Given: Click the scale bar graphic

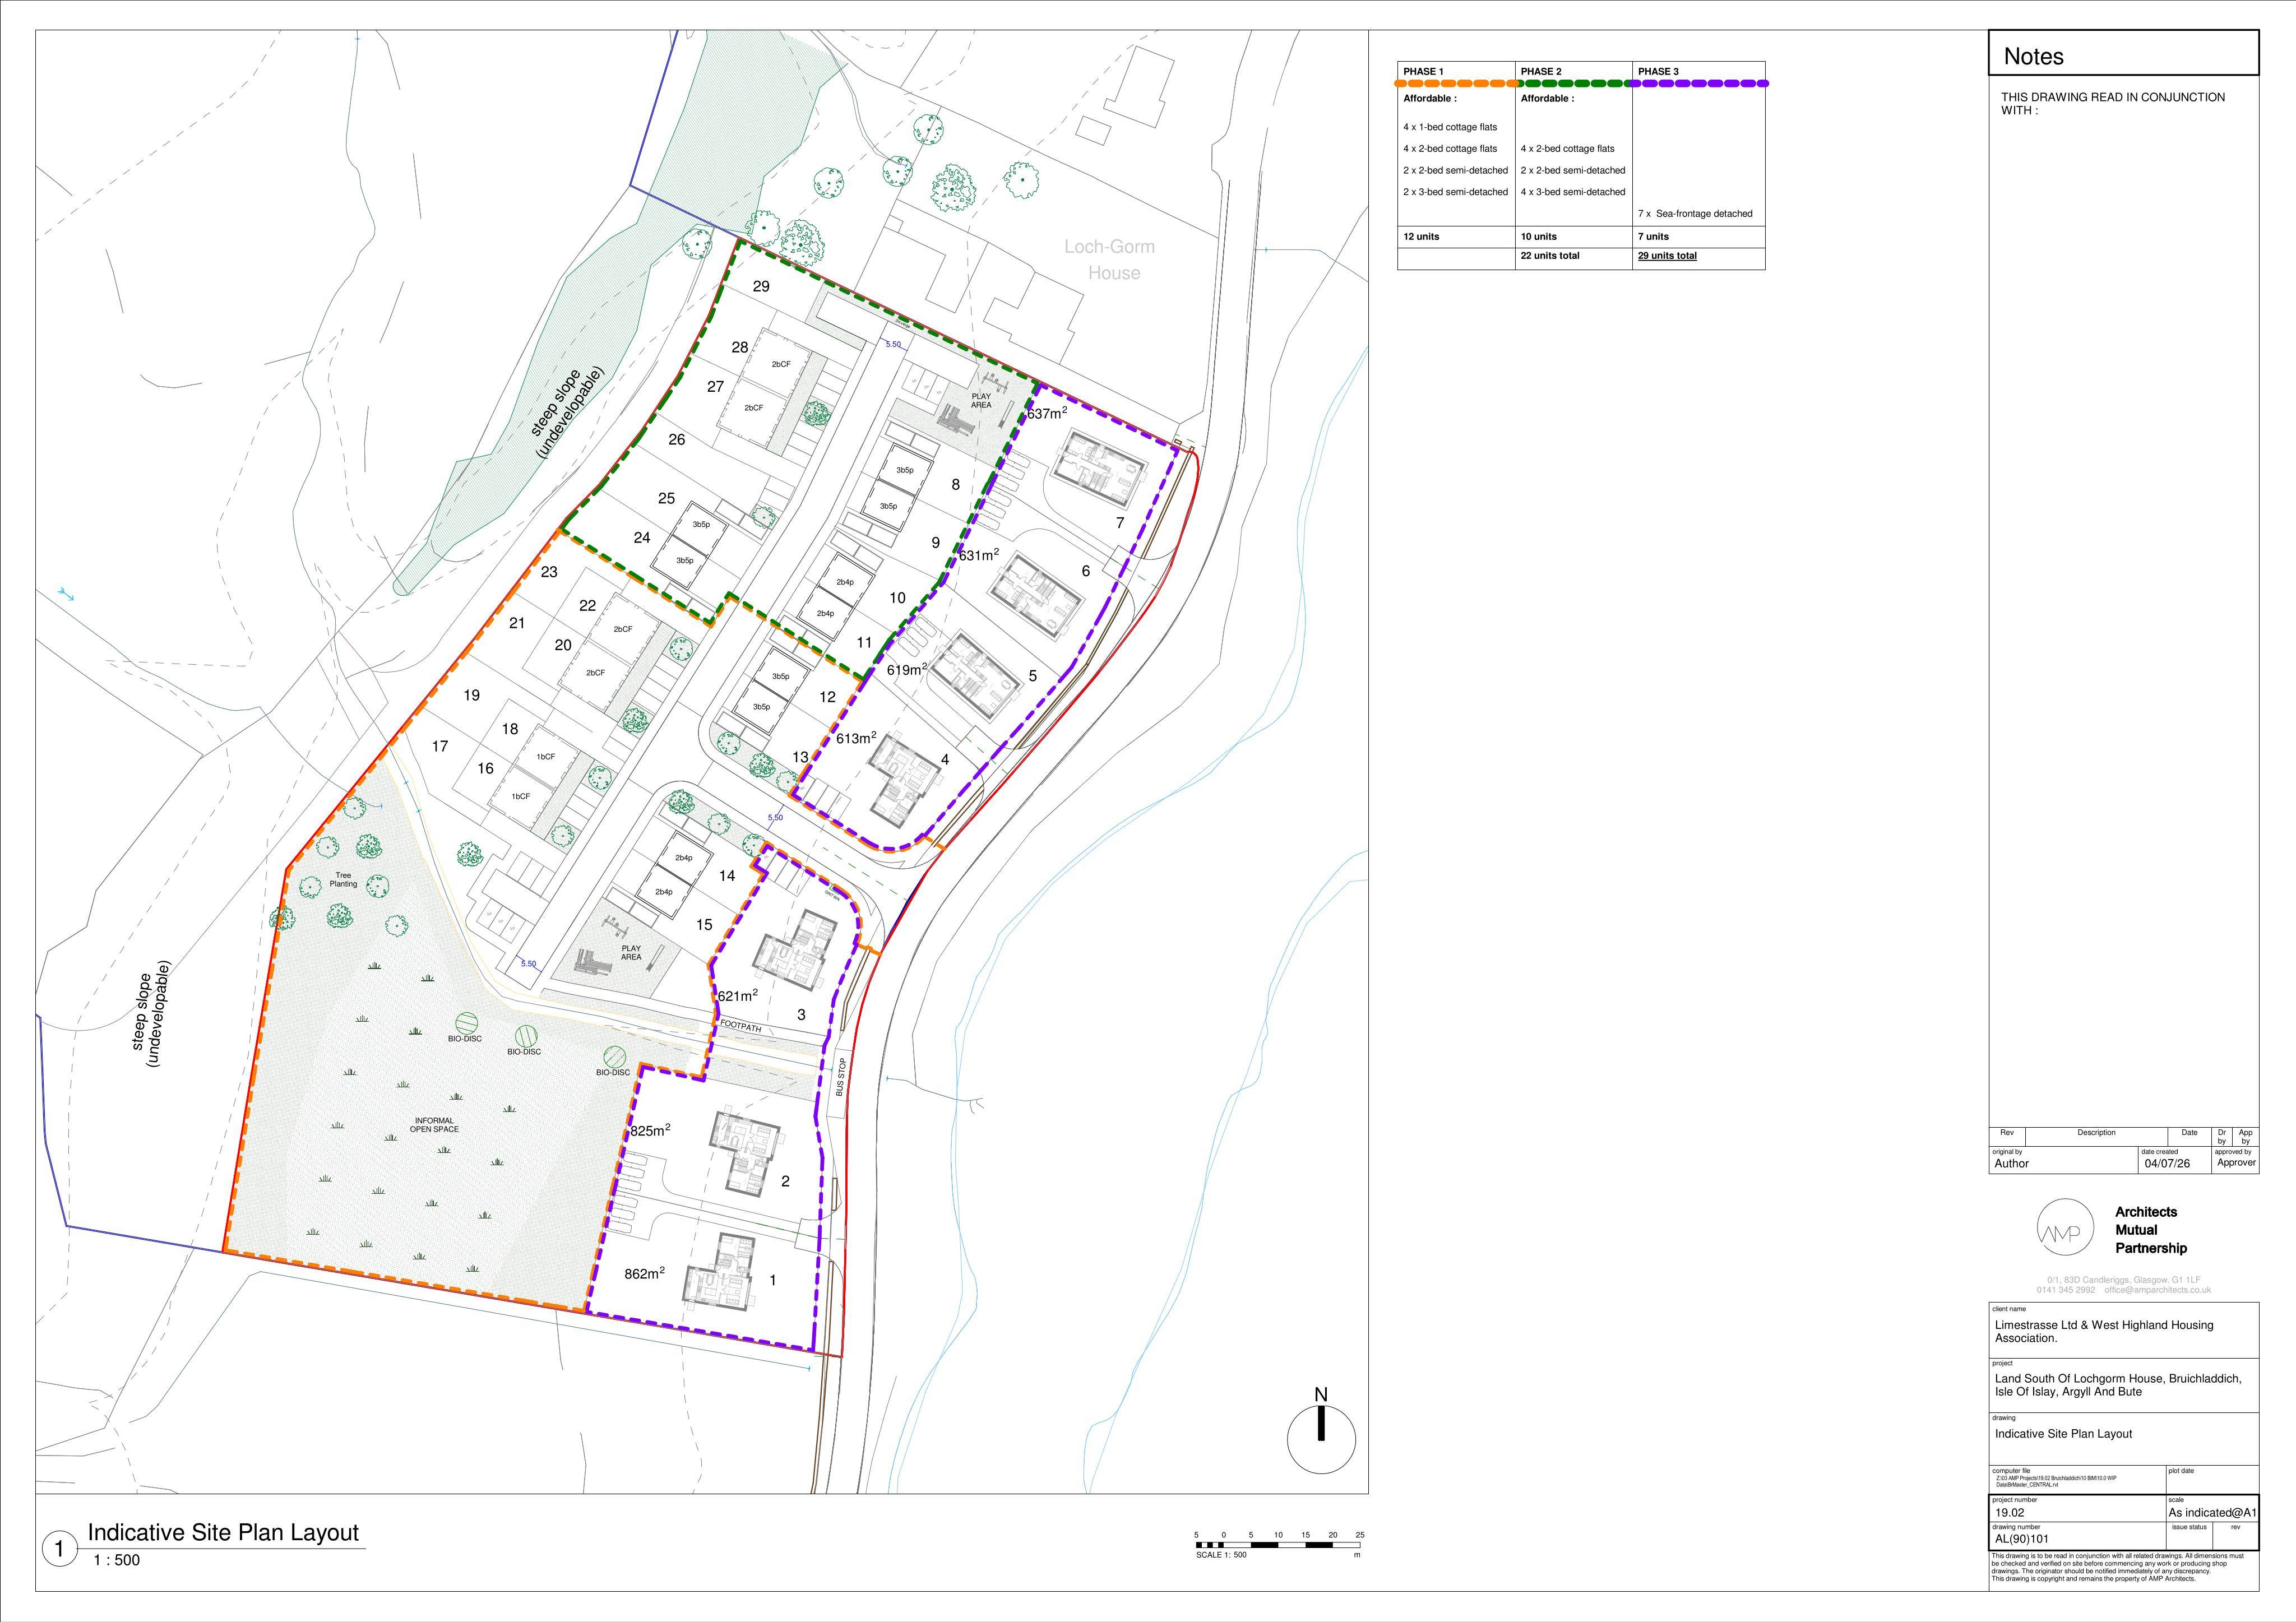Looking at the screenshot, I should 1278,1545.
